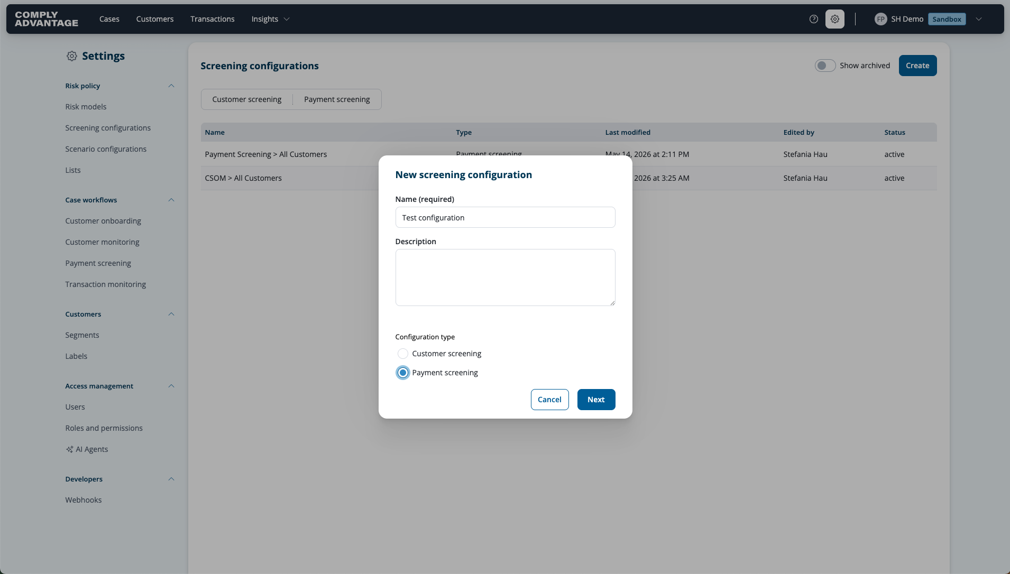Image resolution: width=1010 pixels, height=574 pixels.
Task: Open Screening configurations in sidebar
Action: pos(108,128)
